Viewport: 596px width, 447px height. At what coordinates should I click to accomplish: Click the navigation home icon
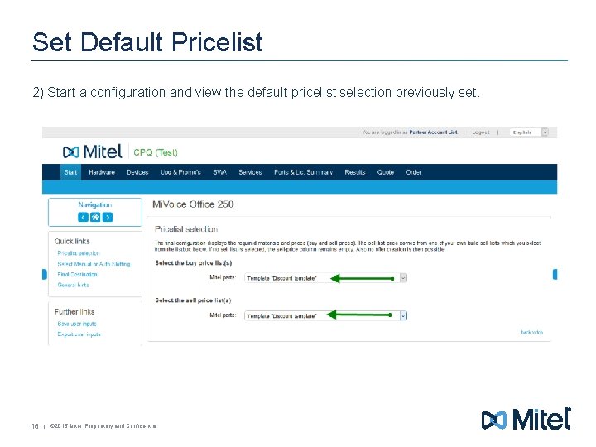[x=95, y=217]
